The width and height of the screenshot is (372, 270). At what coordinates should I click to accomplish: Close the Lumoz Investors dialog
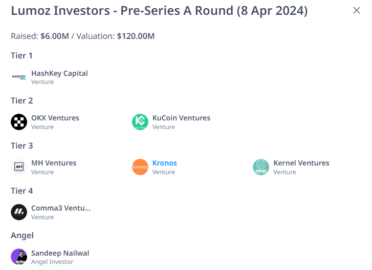click(x=357, y=10)
